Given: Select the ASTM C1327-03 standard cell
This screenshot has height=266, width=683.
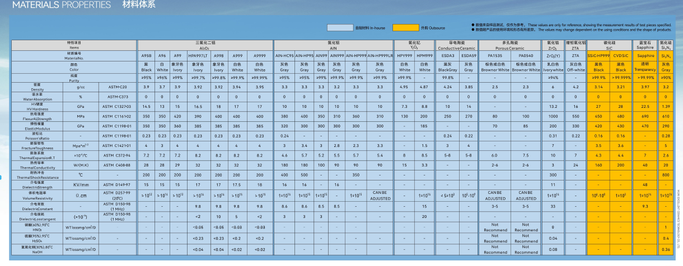Looking at the screenshot, I should [116, 106].
